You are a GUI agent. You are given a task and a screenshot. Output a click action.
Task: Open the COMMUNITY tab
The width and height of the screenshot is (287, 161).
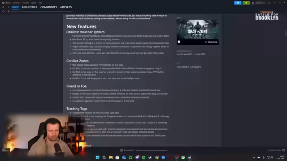(49, 7)
